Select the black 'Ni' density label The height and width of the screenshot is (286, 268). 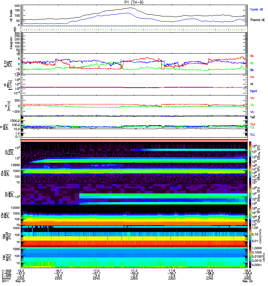(x=252, y=84)
